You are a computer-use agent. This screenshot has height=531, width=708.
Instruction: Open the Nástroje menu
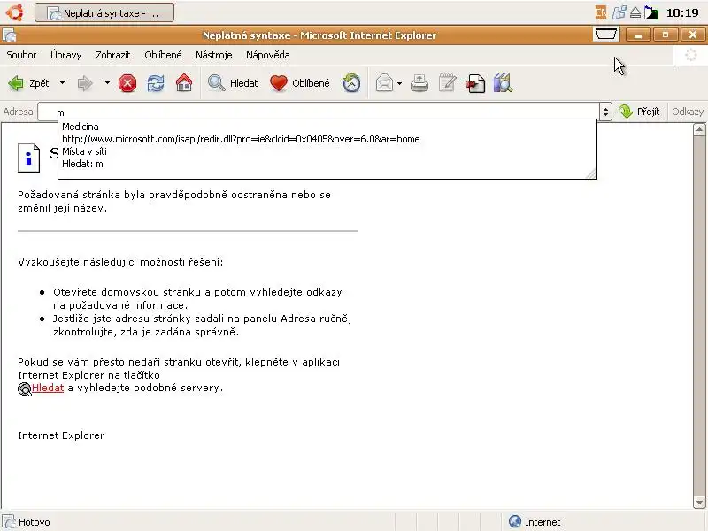click(213, 55)
